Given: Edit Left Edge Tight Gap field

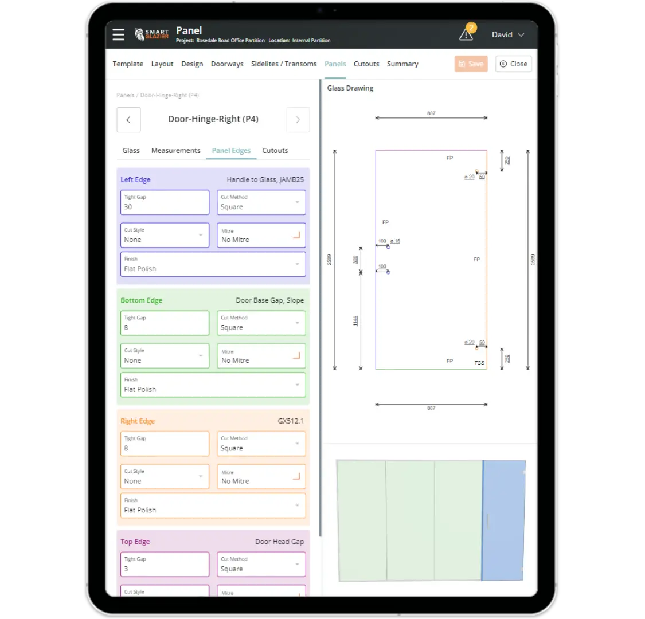Looking at the screenshot, I should 165,202.
